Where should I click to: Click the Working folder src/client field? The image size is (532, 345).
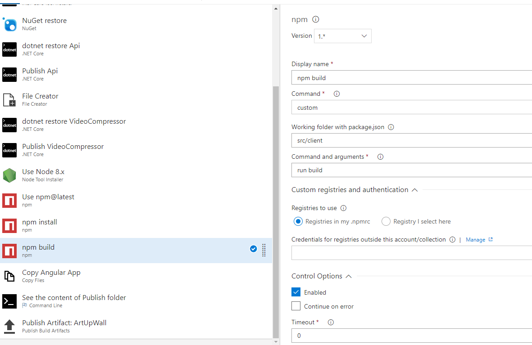click(x=412, y=140)
